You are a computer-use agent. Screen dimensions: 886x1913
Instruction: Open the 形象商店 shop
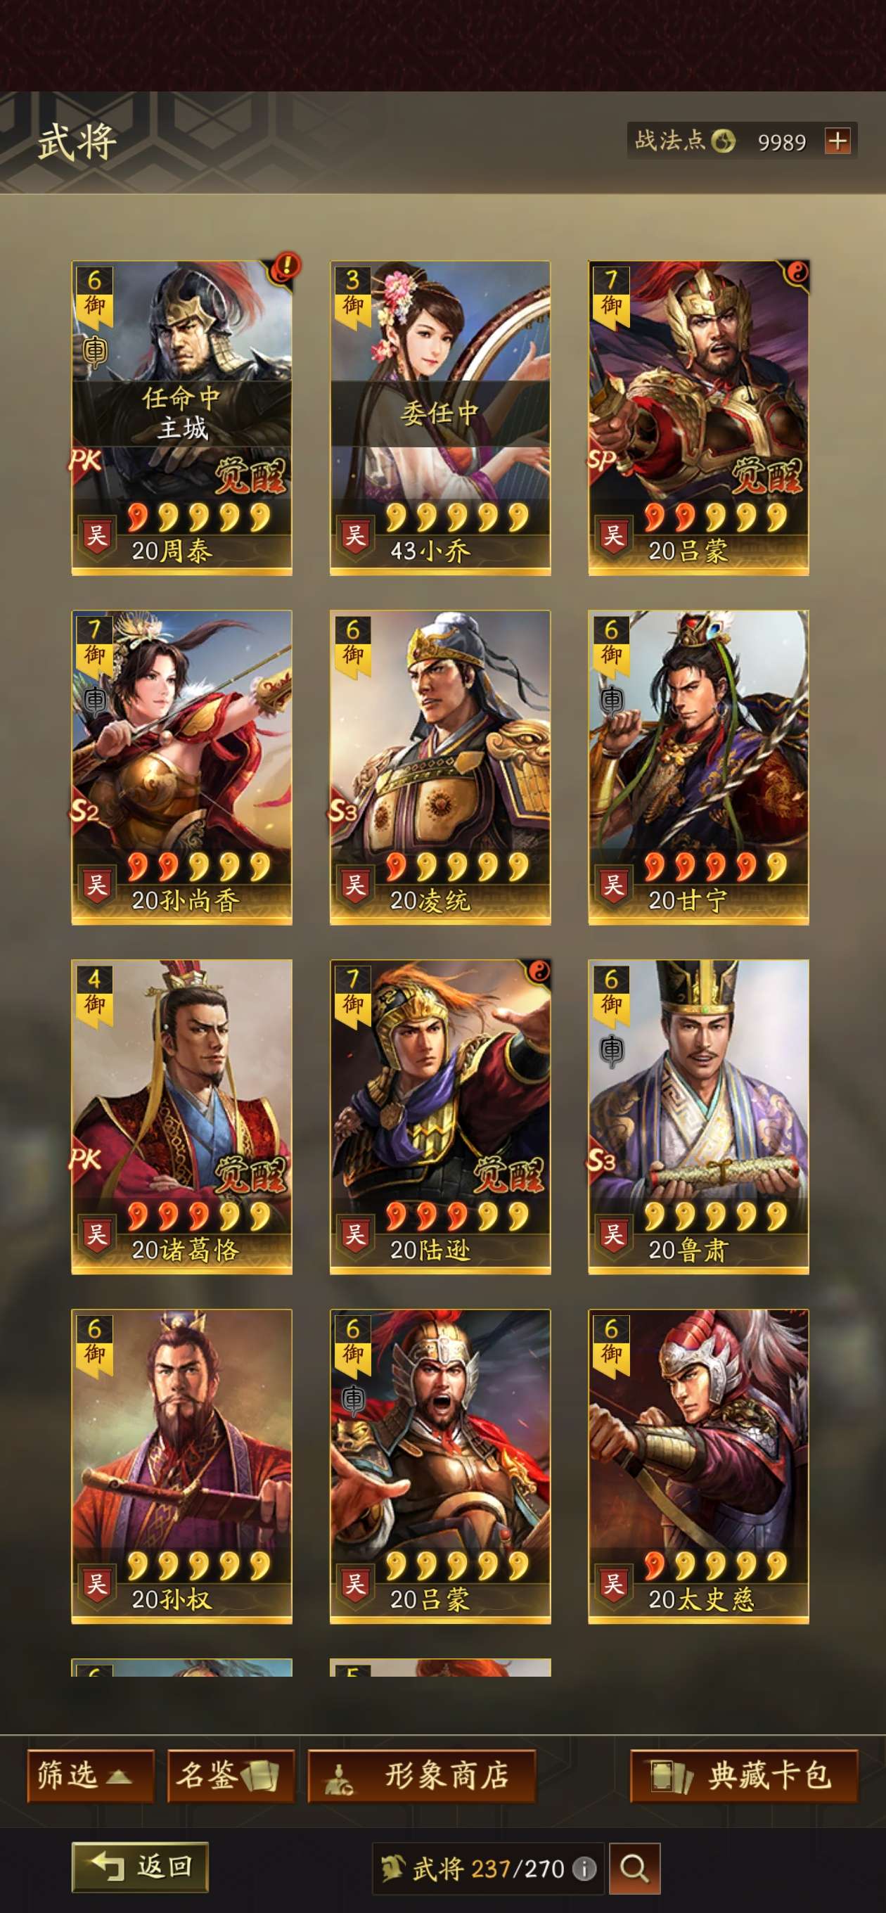[421, 1776]
